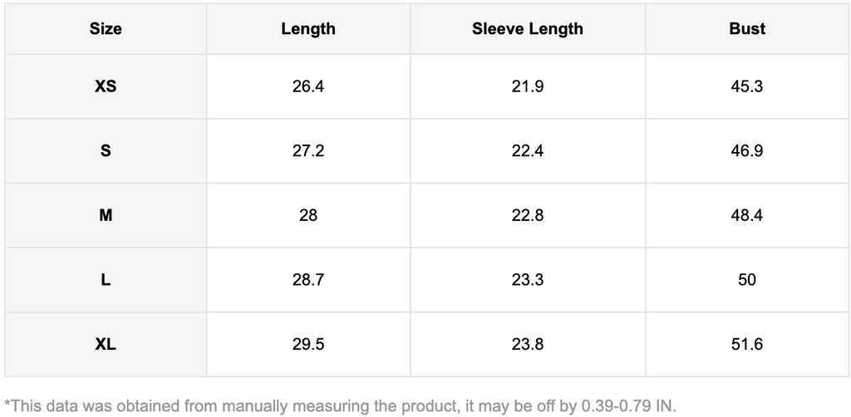
Task: Click the Bust column header
Action: 747,29
